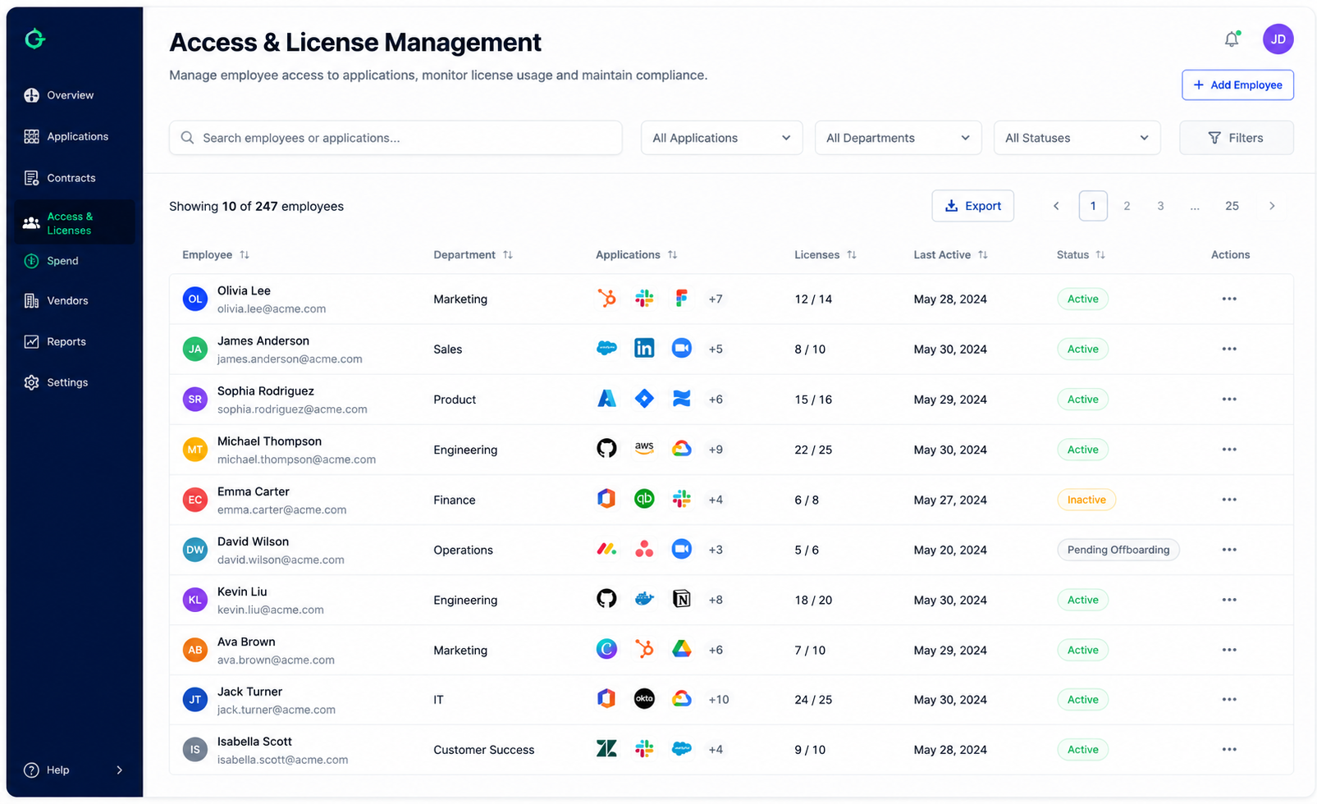
Task: Click Zendesk icon in Isabella Scott's row
Action: tap(606, 748)
